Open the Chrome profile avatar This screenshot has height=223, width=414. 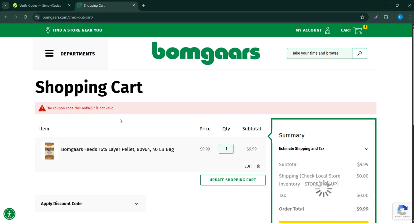pyautogui.click(x=400, y=17)
